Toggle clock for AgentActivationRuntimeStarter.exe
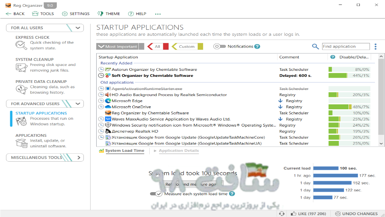 click(x=101, y=89)
